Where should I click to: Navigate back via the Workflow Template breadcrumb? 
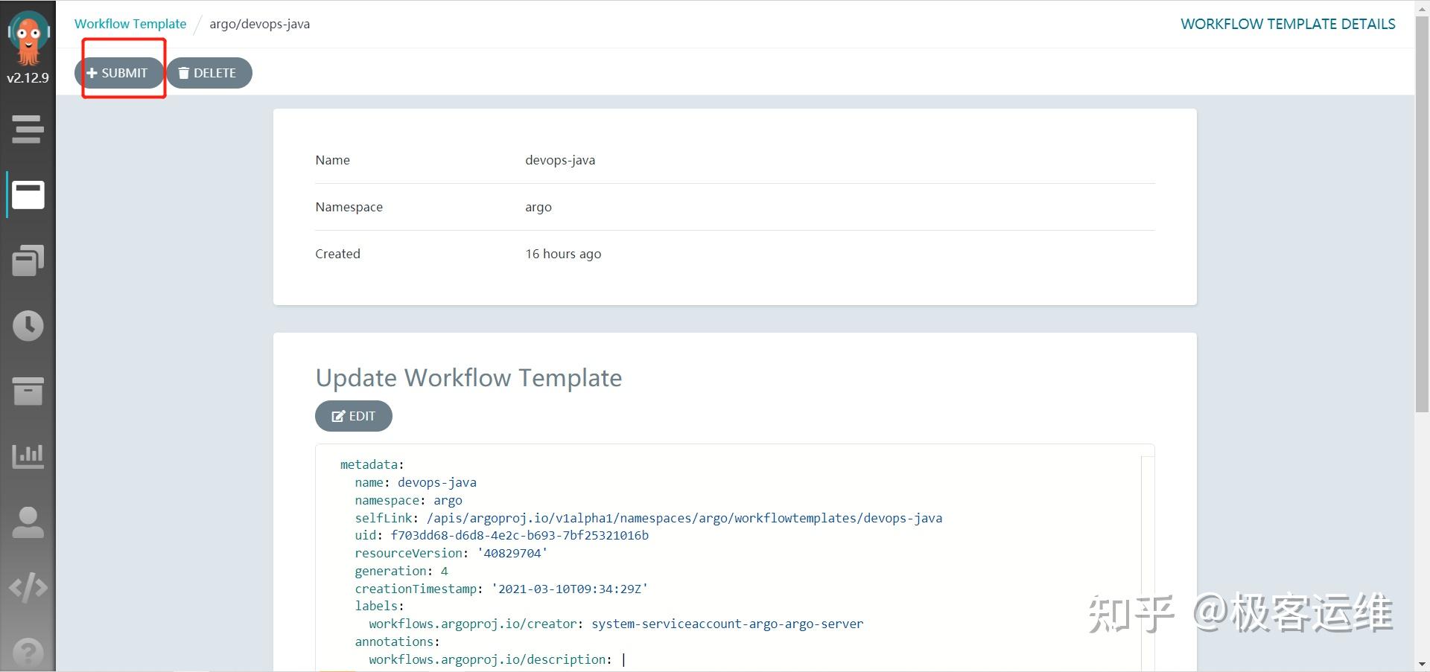pyautogui.click(x=130, y=23)
